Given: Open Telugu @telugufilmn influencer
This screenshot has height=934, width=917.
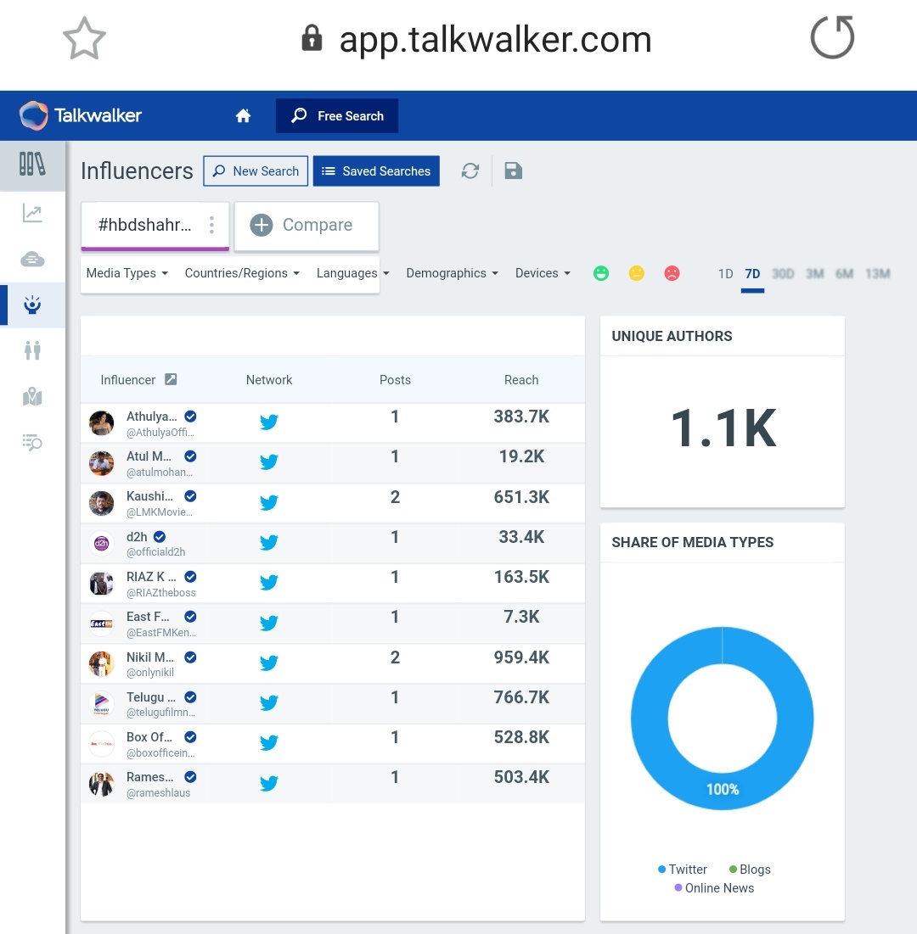Looking at the screenshot, I should click(151, 697).
